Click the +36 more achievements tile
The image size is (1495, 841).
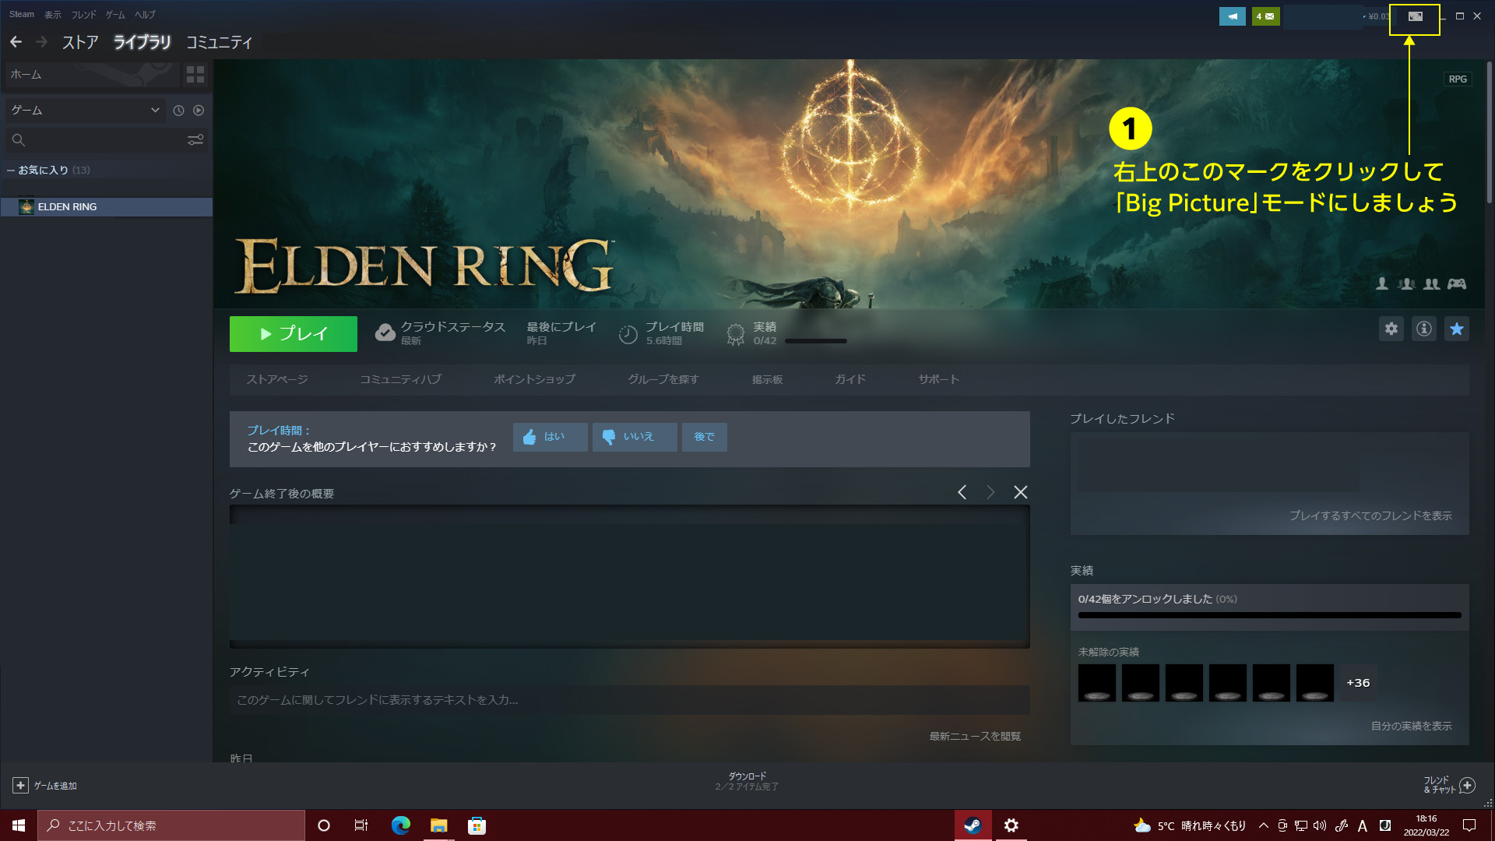(x=1358, y=683)
